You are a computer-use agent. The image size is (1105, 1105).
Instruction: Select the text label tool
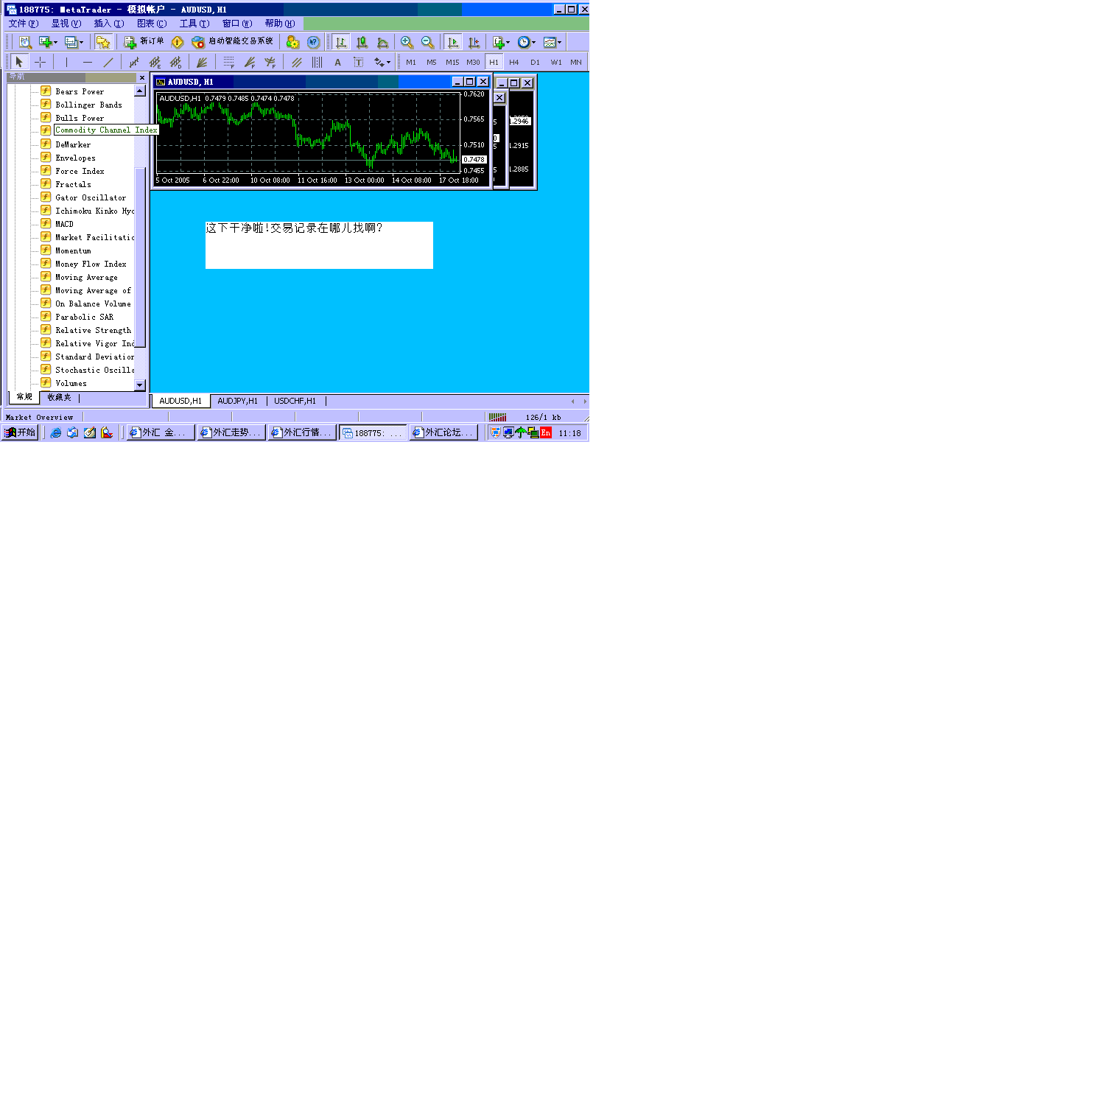point(359,62)
